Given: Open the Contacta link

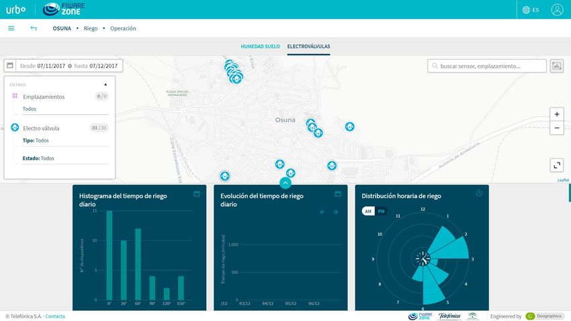Looking at the screenshot, I should click(x=55, y=316).
